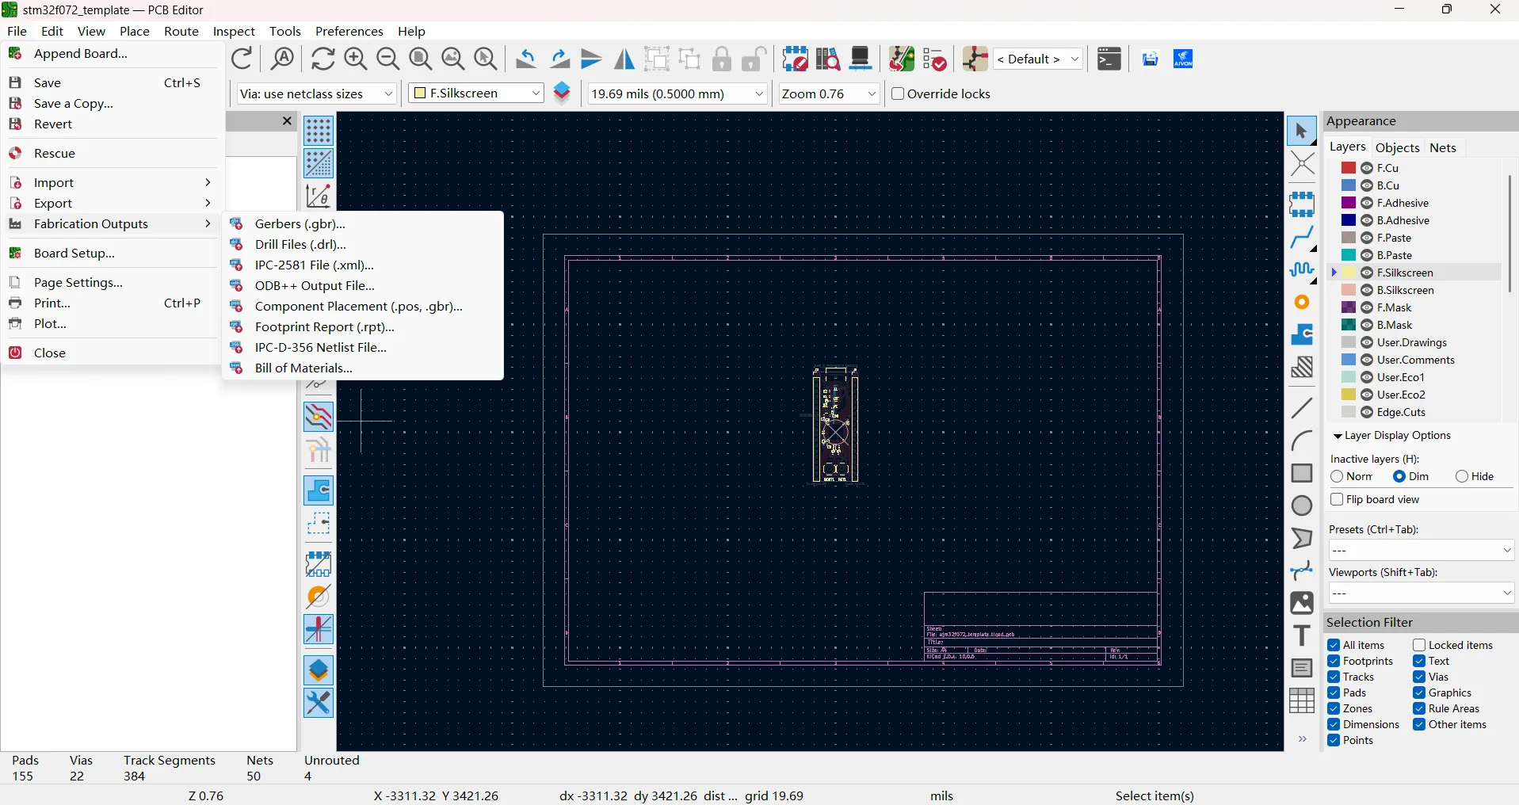Open the Find tool icon
Image resolution: width=1519 pixels, height=805 pixels.
coord(283,59)
